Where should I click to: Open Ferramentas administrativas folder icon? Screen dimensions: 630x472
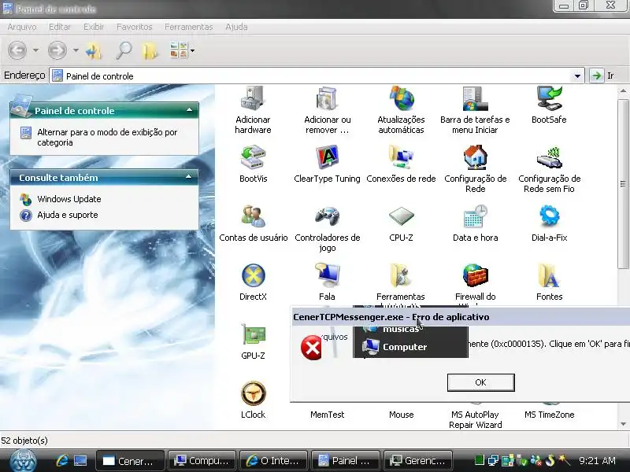tap(401, 275)
